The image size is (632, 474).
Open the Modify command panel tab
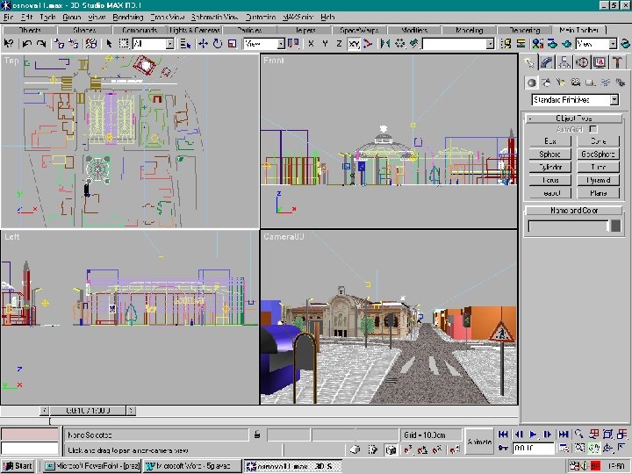click(547, 62)
